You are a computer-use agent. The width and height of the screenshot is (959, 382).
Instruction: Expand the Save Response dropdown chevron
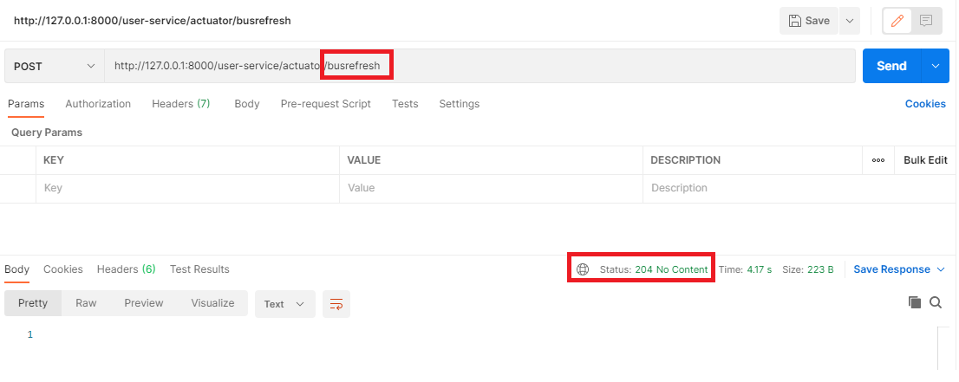941,269
